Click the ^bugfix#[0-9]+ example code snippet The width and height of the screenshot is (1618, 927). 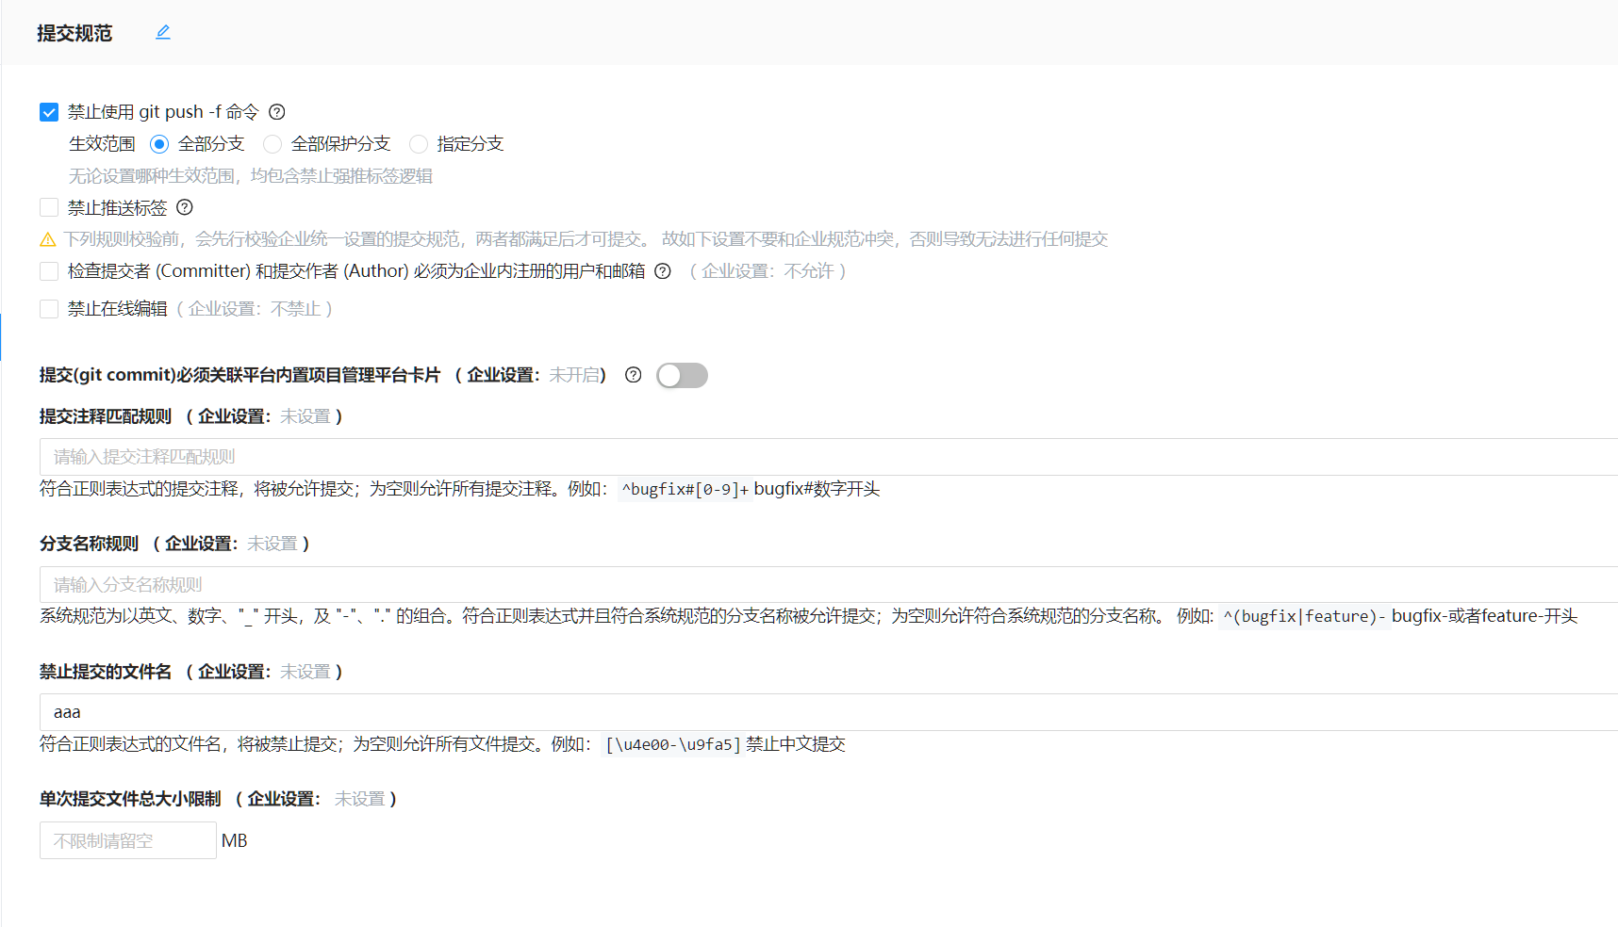(685, 490)
